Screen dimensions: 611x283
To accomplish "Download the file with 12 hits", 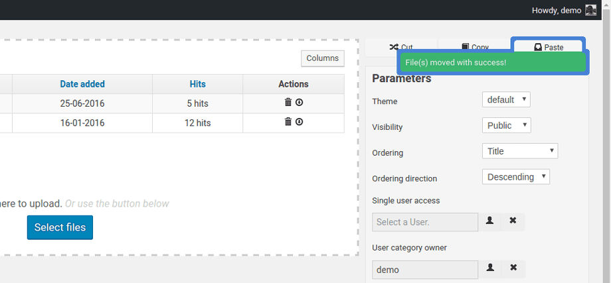I will pos(300,122).
